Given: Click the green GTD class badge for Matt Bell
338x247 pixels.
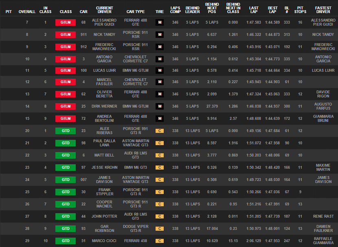Looking at the screenshot, I should click(x=66, y=155).
